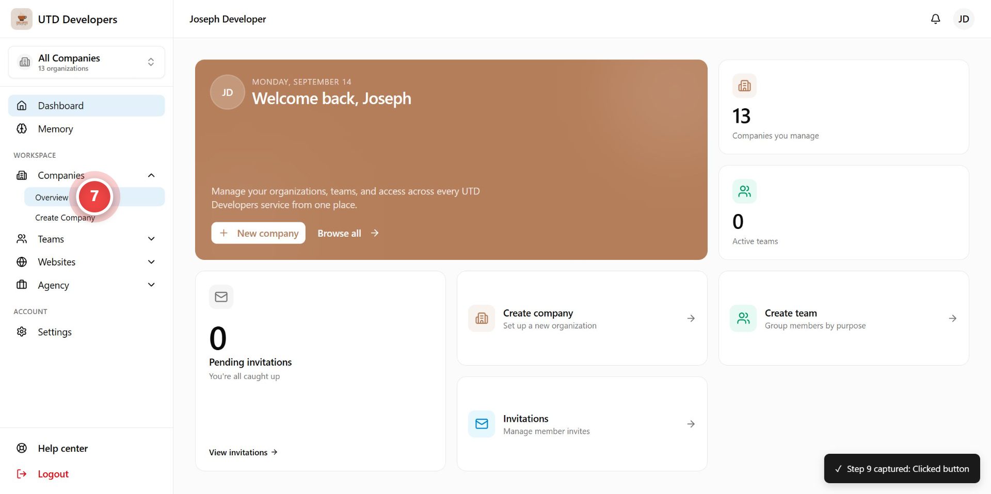Open the notifications bell icon
The image size is (991, 494).
935,19
